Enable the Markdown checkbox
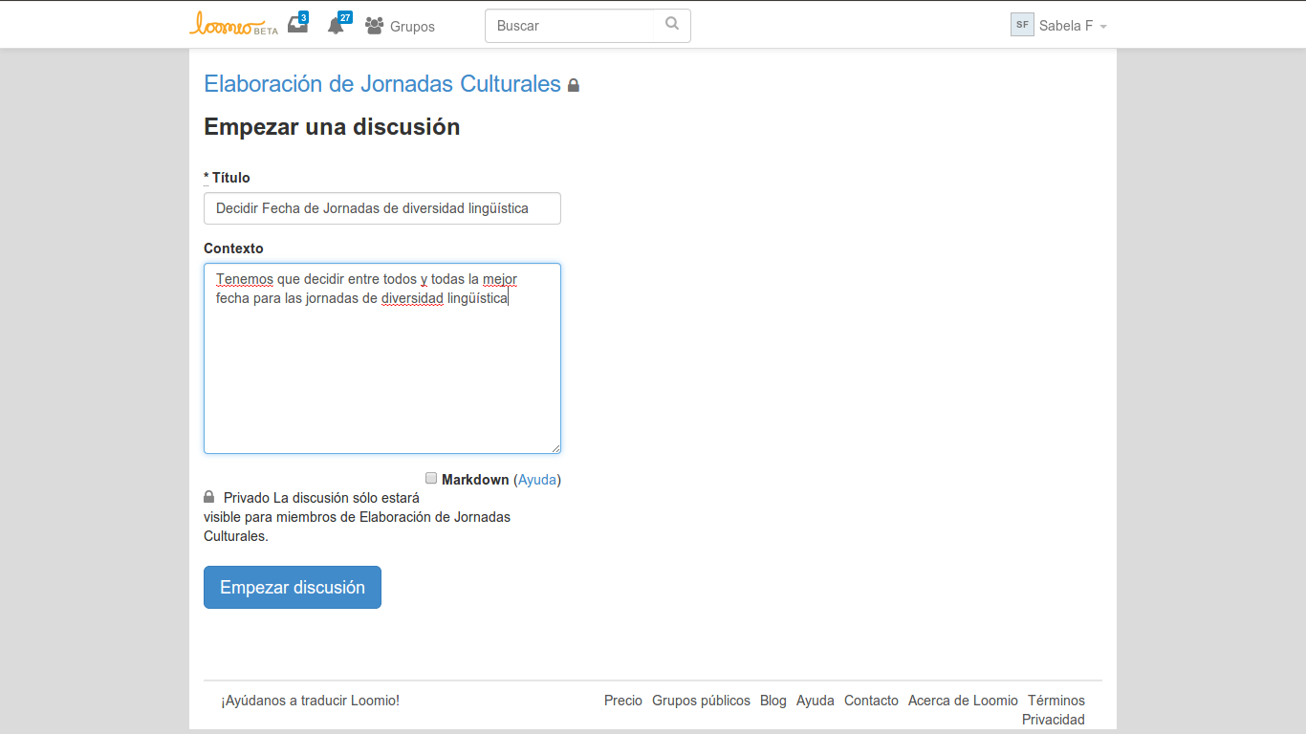Screen dimensions: 1306x734 pyautogui.click(x=431, y=478)
